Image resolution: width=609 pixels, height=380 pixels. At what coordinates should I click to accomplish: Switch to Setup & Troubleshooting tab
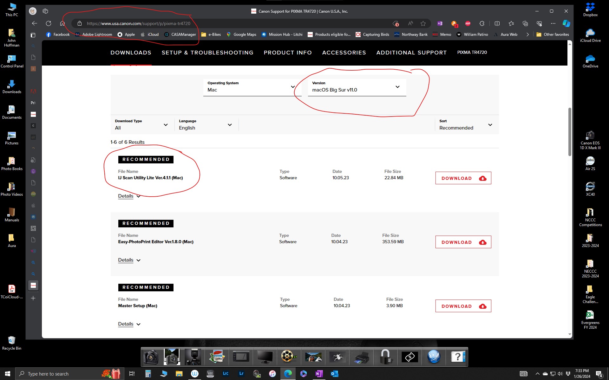[207, 53]
